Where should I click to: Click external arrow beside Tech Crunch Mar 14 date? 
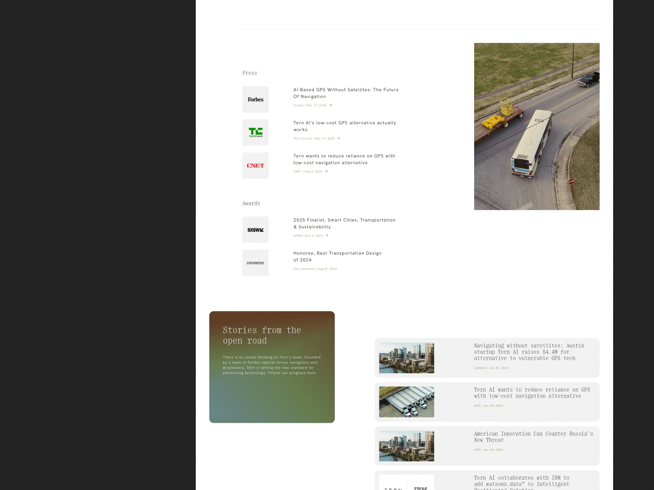pyautogui.click(x=338, y=138)
